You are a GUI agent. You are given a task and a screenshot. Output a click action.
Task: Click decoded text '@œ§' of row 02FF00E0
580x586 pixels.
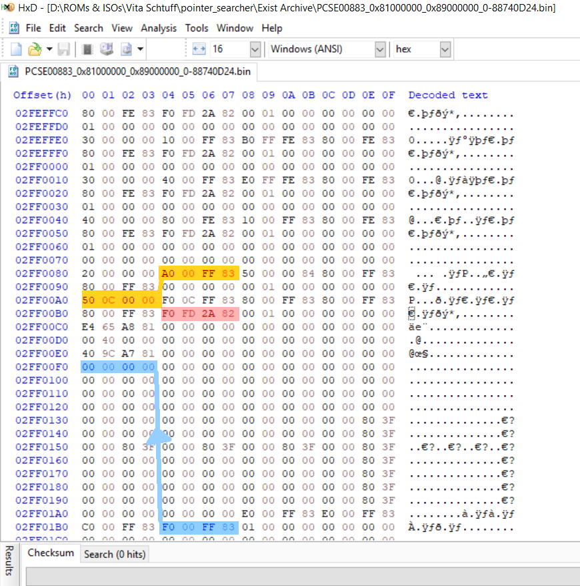[x=419, y=354]
